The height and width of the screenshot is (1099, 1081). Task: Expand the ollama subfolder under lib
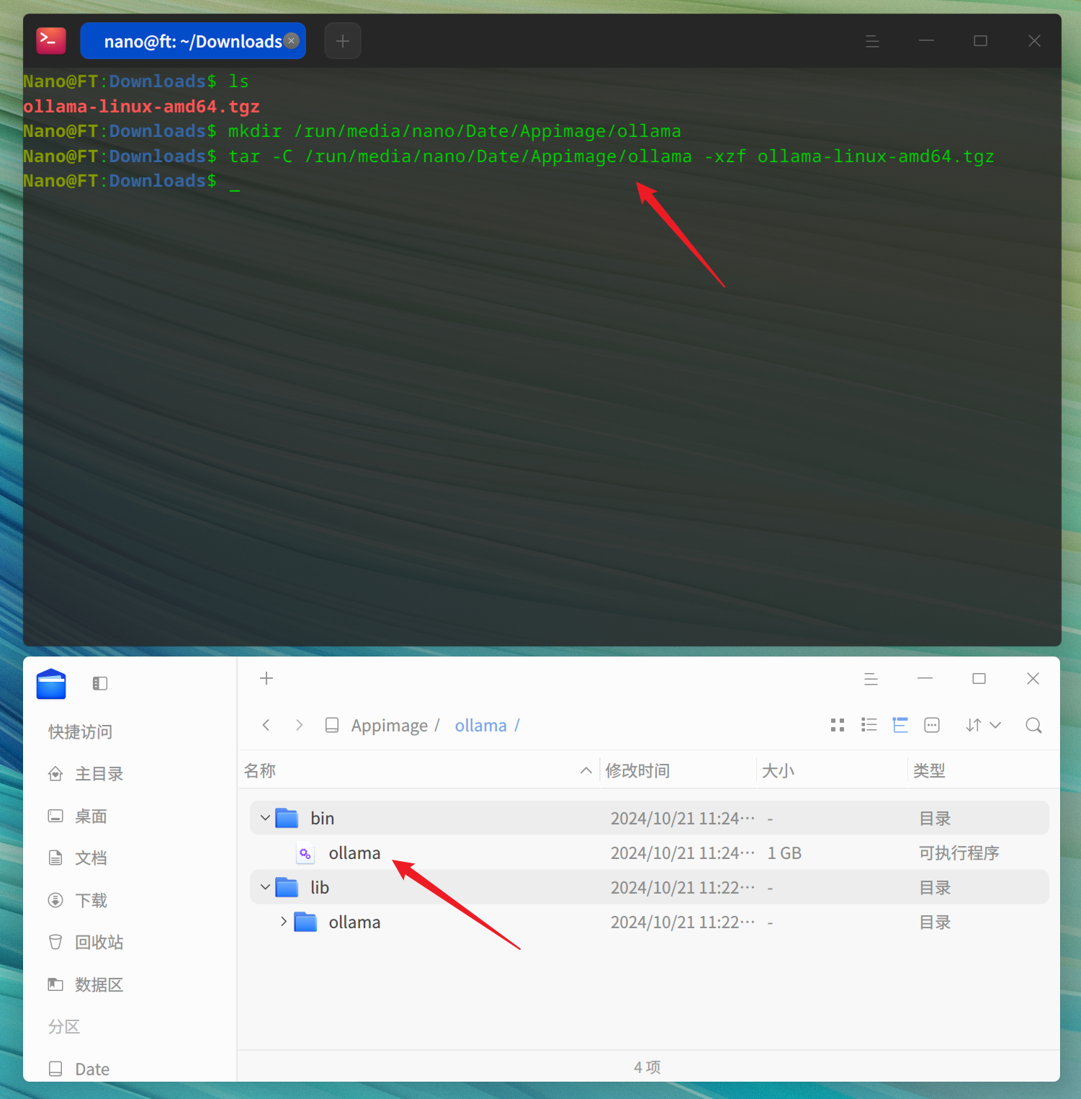283,922
